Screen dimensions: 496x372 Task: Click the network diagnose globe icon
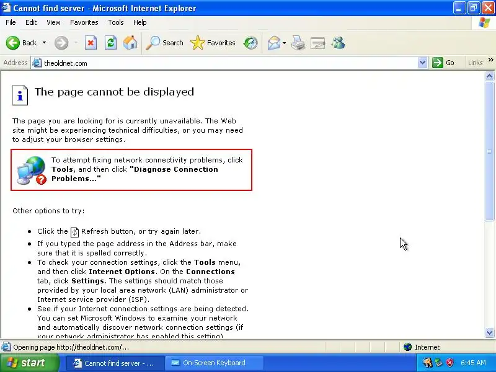pos(32,170)
